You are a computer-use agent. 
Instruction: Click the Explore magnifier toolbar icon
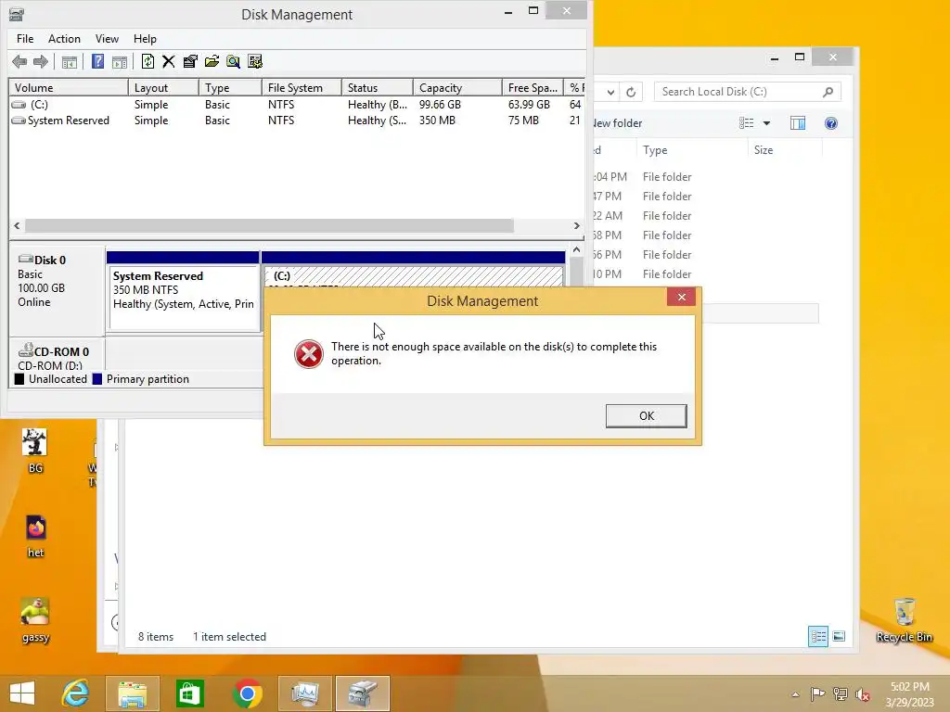pyautogui.click(x=233, y=61)
